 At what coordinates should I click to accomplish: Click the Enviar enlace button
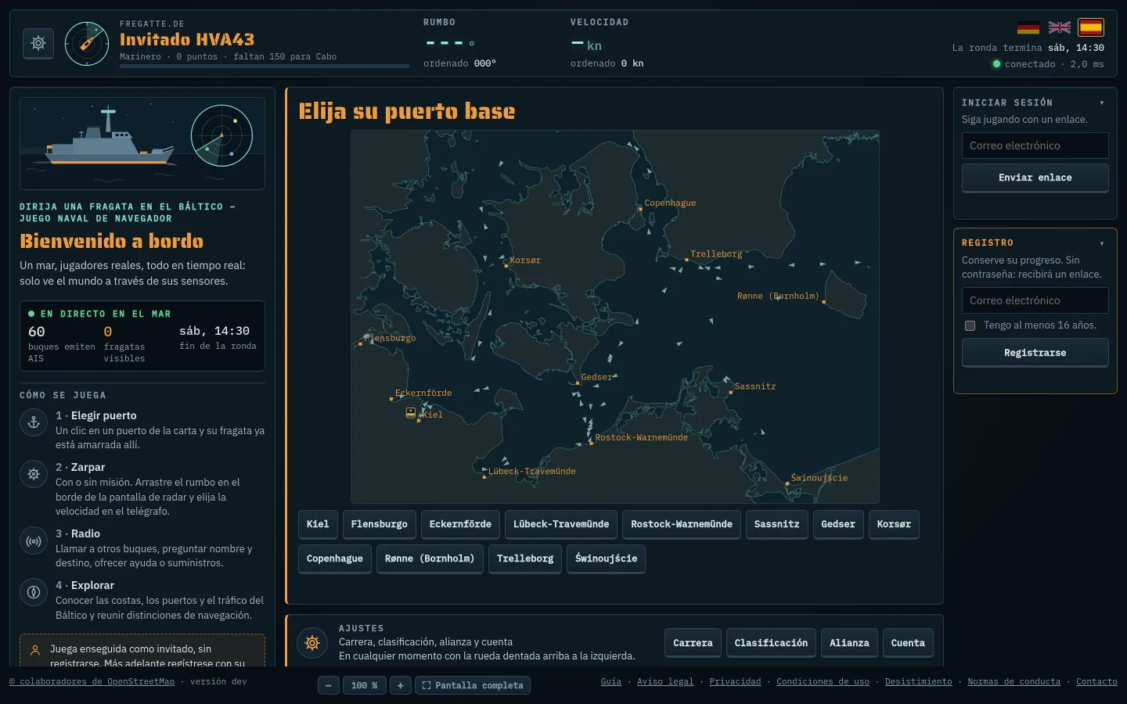pos(1035,178)
